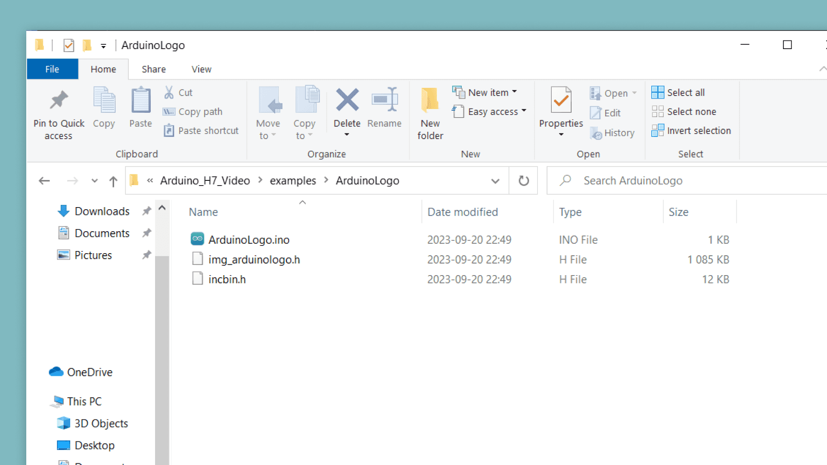Screen dimensions: 827x465
Task: Click Invert selection in the ribbon
Action: coord(698,130)
